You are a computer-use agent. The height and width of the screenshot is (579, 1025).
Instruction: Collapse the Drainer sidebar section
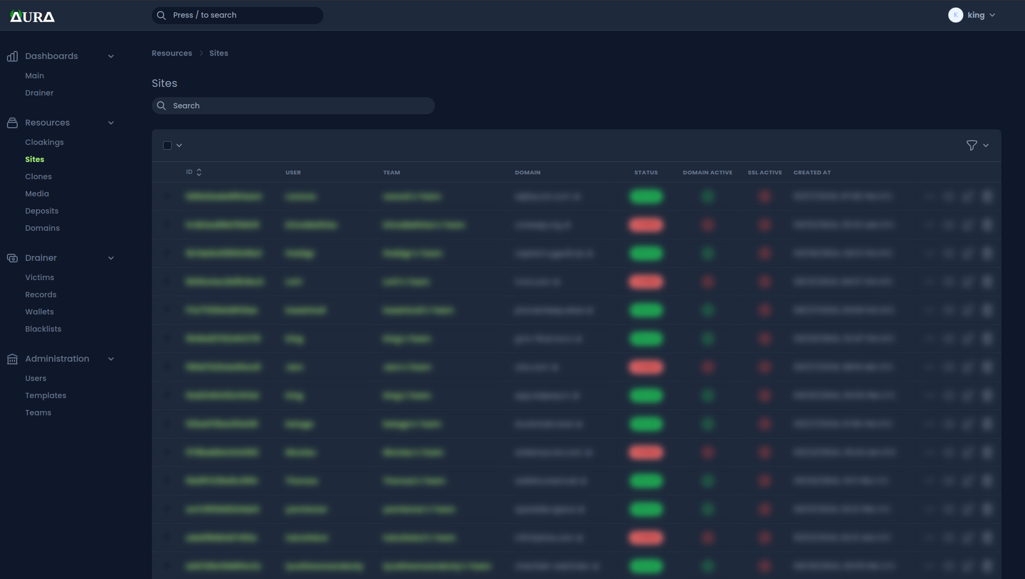[x=111, y=258]
